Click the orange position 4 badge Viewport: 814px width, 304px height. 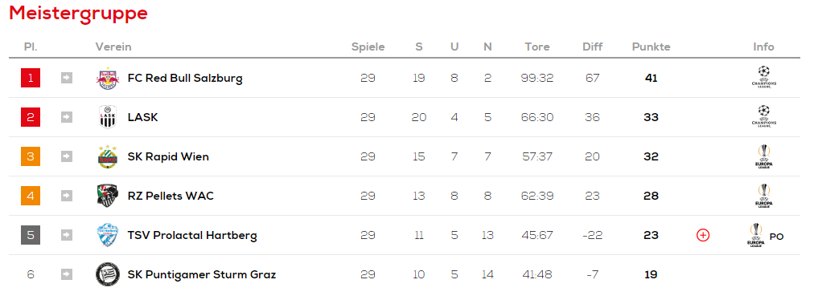click(x=31, y=196)
